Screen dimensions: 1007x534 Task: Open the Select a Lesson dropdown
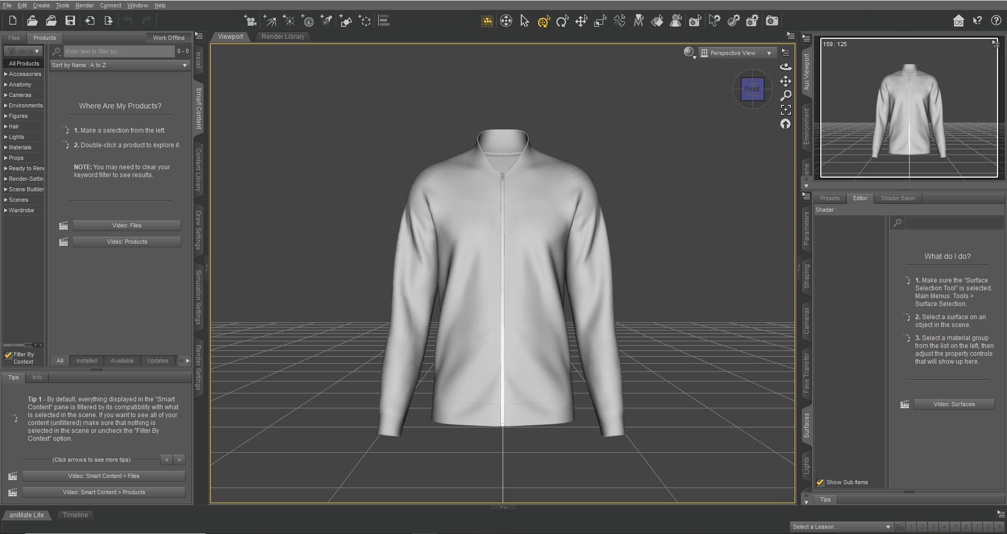[x=841, y=527]
